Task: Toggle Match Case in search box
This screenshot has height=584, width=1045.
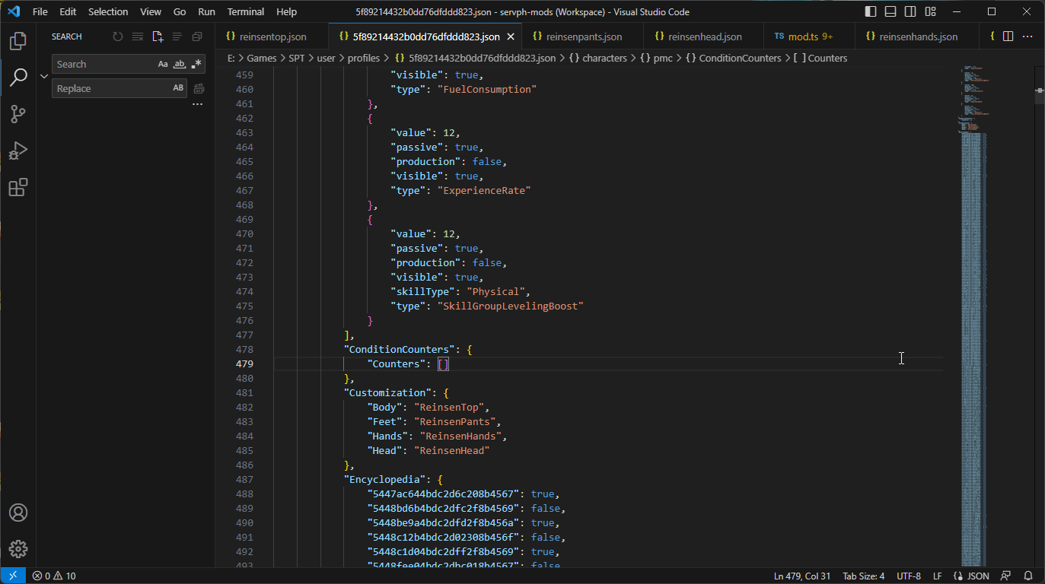Action: click(163, 65)
